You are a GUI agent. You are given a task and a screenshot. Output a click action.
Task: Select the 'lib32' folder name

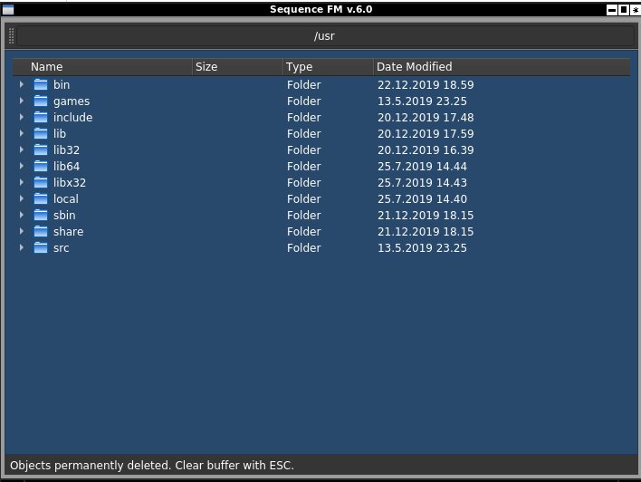tap(67, 150)
